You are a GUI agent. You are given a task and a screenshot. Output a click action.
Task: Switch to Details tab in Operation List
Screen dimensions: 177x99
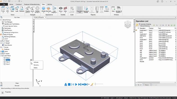pos(146,85)
